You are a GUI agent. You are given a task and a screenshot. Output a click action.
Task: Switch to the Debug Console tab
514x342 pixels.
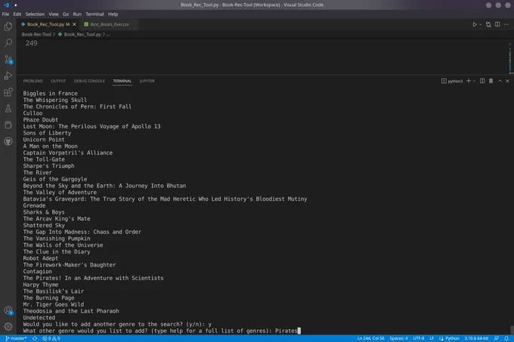89,81
